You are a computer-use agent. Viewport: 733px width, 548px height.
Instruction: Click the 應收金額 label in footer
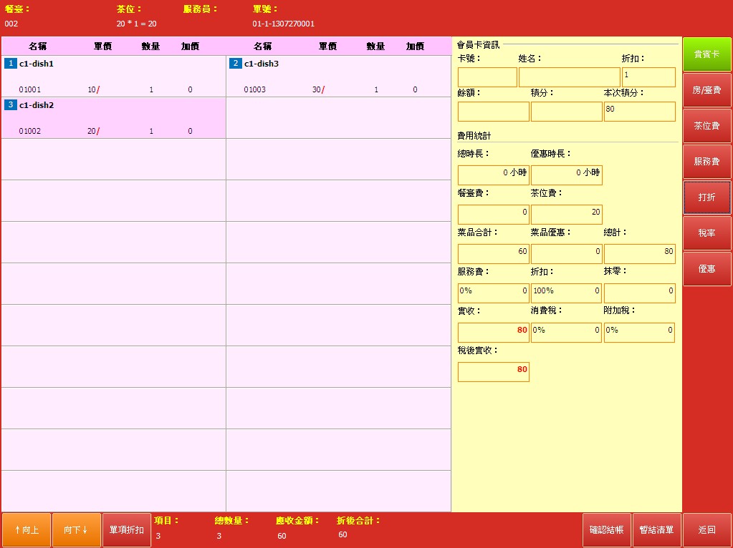pos(297,521)
